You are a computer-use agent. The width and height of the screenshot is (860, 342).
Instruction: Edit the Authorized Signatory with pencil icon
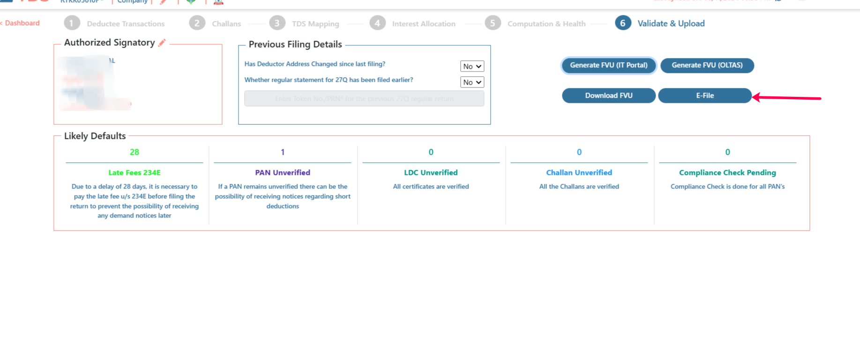pos(162,43)
